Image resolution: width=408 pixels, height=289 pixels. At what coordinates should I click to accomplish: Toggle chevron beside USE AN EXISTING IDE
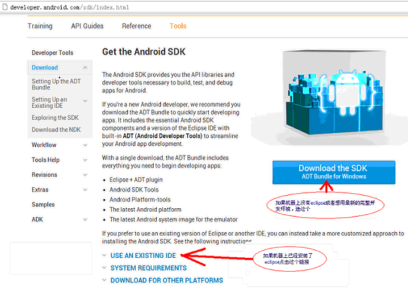(104, 255)
